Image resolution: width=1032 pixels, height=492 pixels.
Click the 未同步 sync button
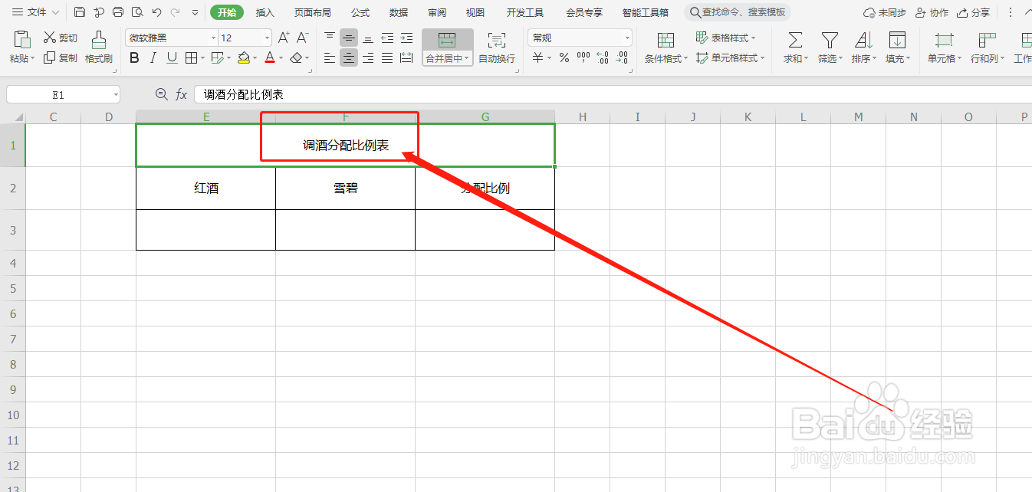pos(884,12)
